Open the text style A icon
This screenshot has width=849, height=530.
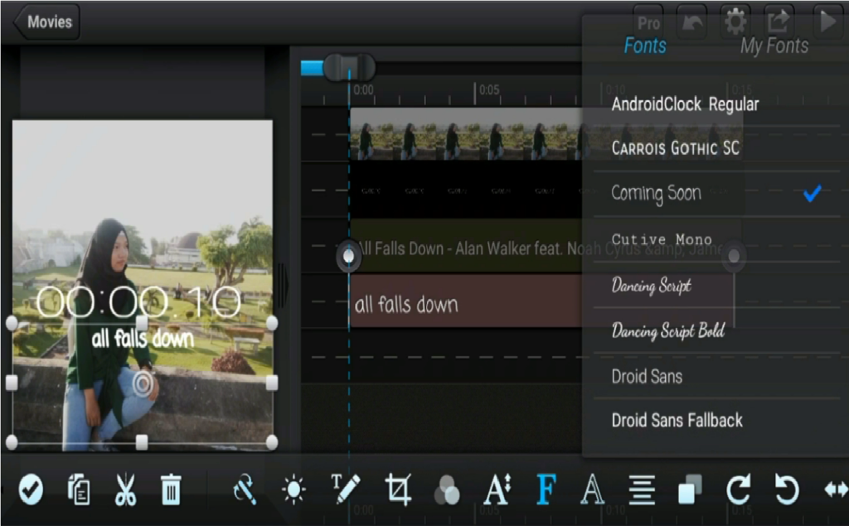pos(592,489)
